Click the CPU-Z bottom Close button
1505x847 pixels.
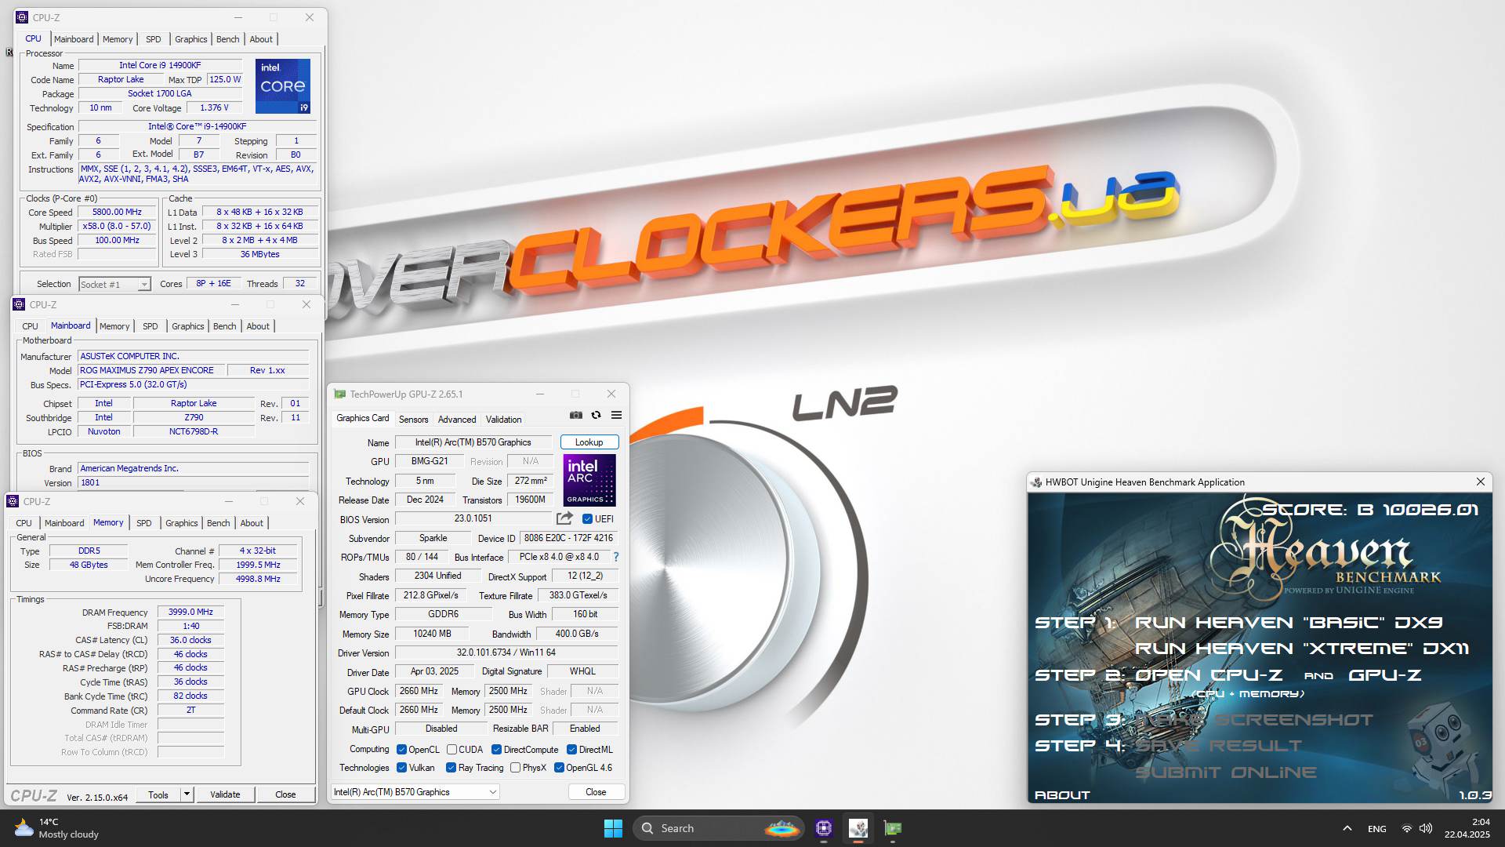[x=285, y=794]
